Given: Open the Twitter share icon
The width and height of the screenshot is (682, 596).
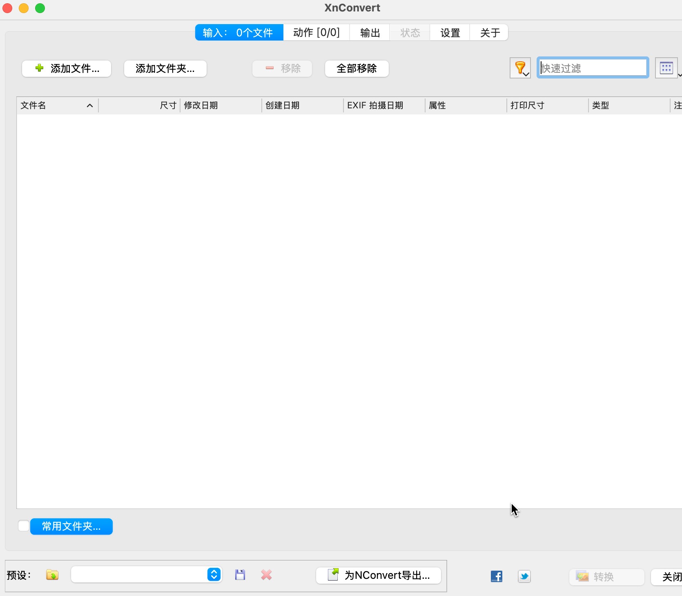Looking at the screenshot, I should [524, 576].
